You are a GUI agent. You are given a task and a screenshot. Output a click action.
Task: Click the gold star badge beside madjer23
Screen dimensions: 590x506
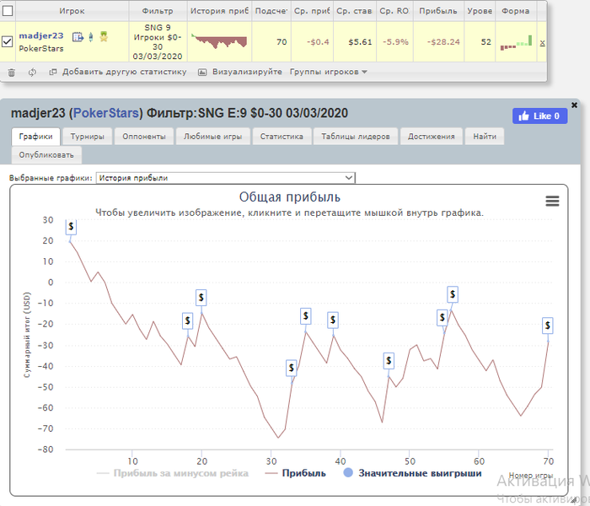tap(104, 36)
